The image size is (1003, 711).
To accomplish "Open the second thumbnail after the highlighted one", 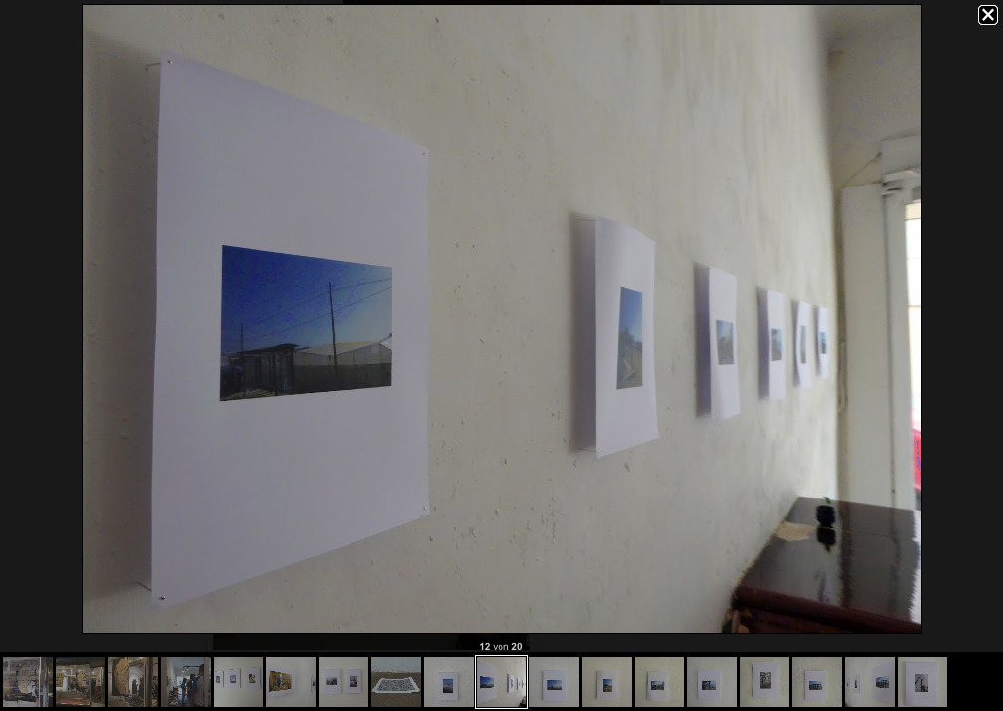I will pyautogui.click(x=607, y=682).
